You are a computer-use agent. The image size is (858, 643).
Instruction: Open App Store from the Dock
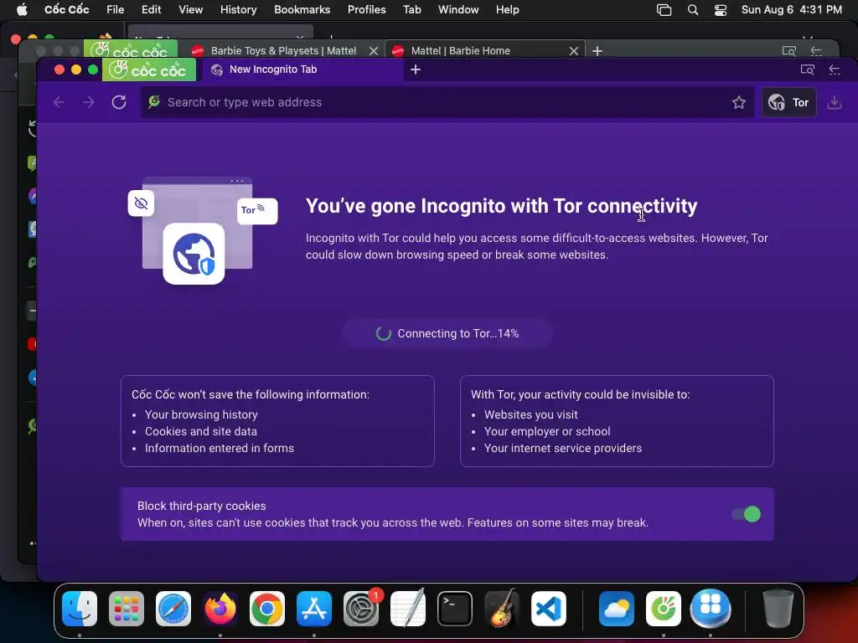click(x=314, y=609)
